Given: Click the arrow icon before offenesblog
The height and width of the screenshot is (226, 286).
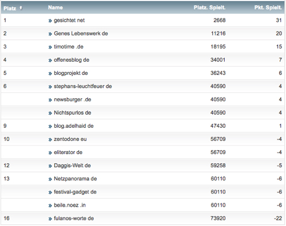Looking at the screenshot, I should 50,60.
